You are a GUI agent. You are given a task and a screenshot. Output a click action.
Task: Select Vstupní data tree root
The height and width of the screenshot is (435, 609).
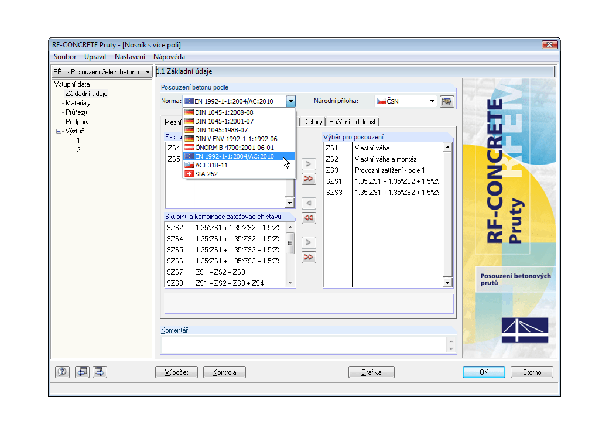pyautogui.click(x=72, y=84)
